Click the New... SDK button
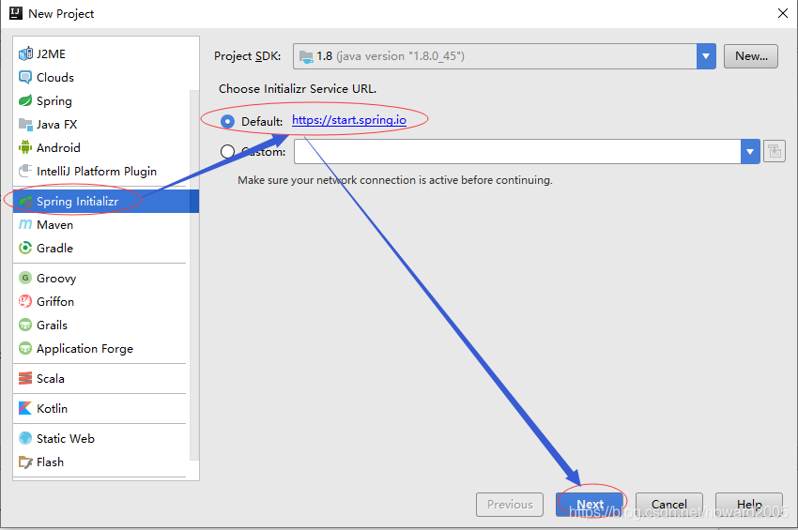 (x=751, y=56)
